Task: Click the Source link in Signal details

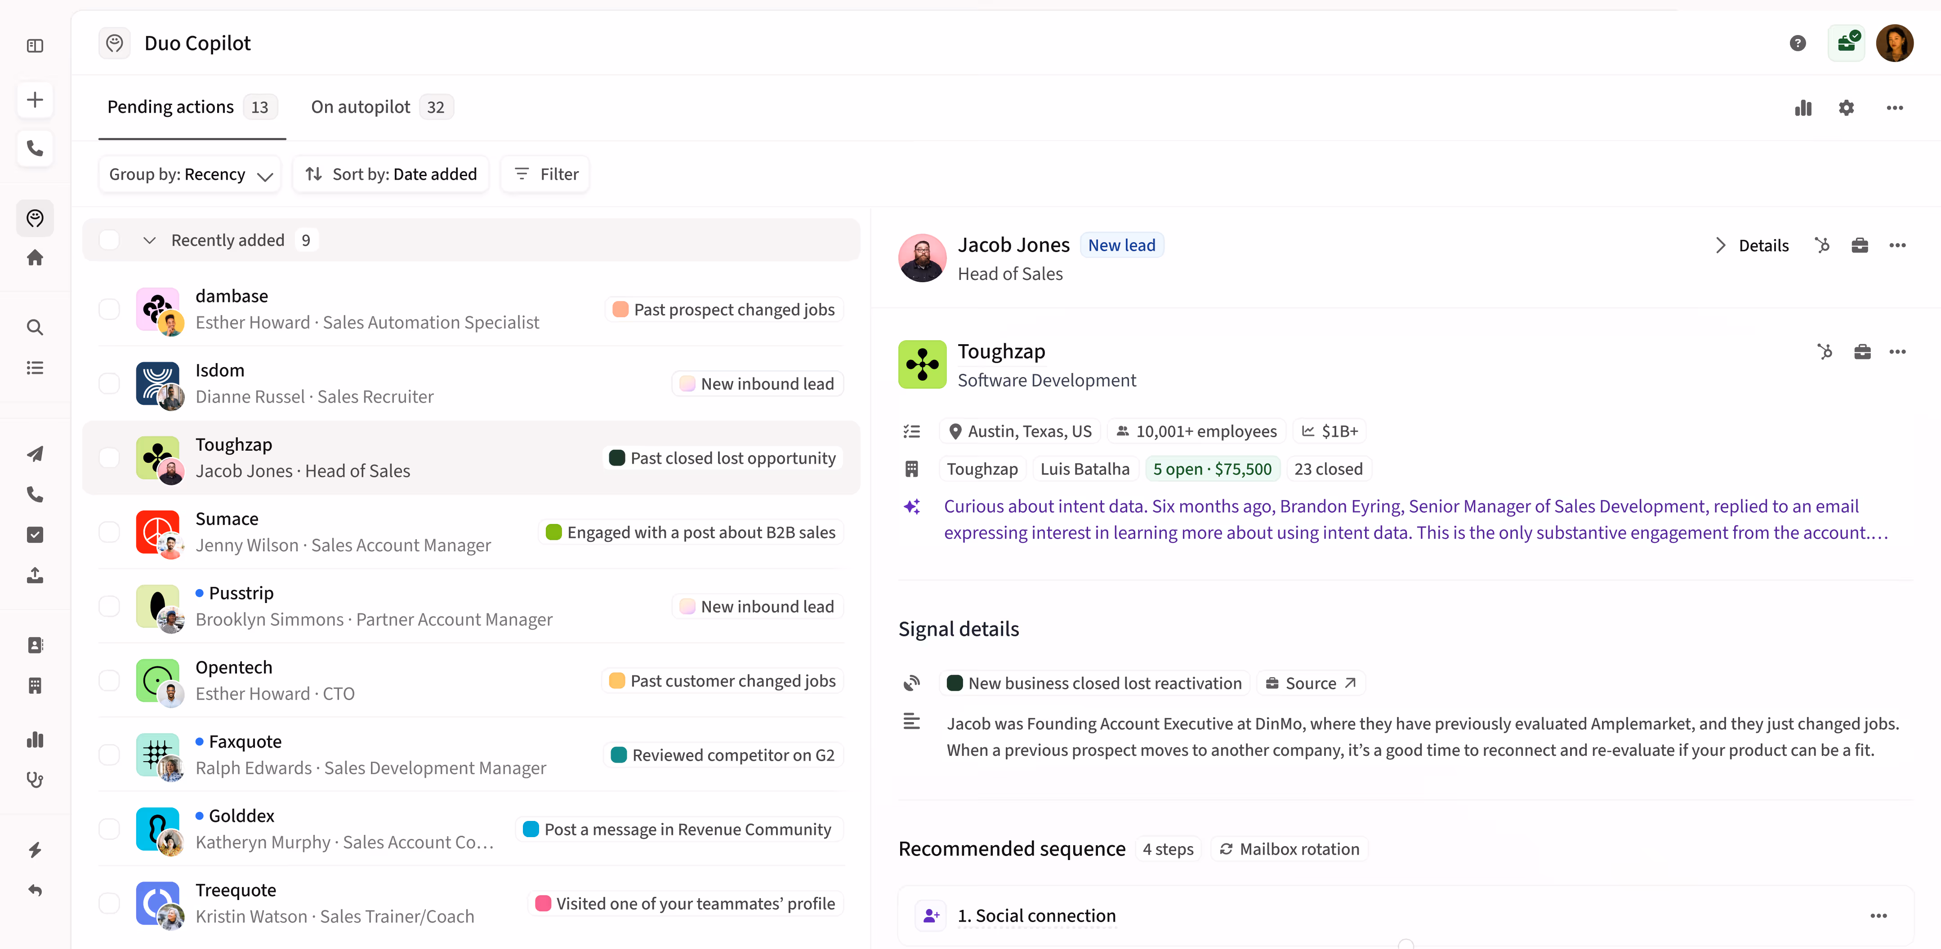Action: pyautogui.click(x=1310, y=683)
